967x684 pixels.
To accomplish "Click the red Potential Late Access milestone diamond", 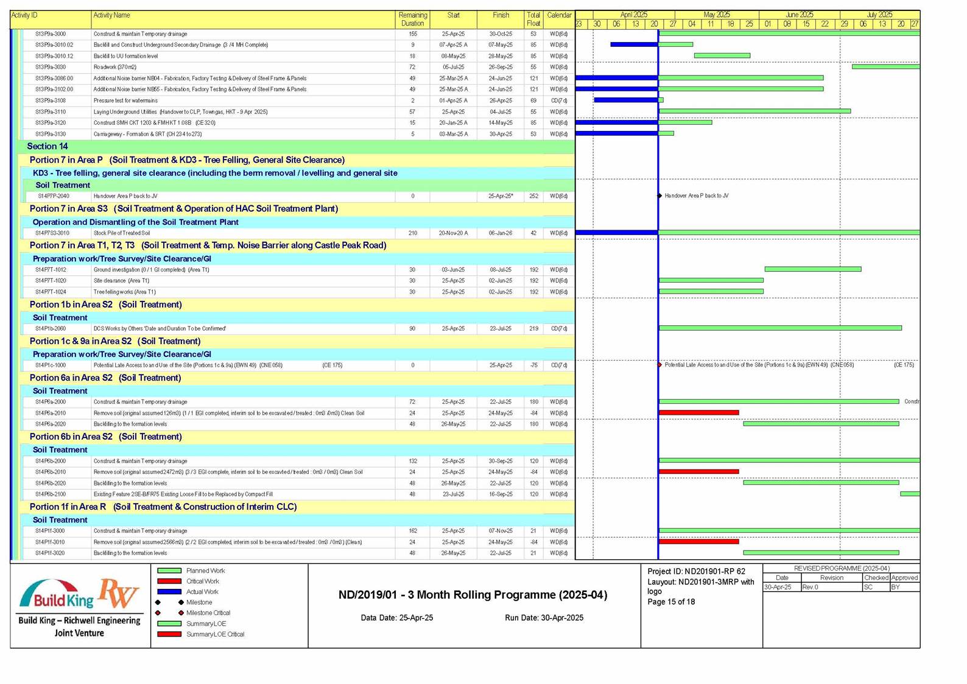I will 659,365.
